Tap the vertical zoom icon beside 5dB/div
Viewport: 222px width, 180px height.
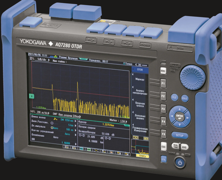click(32, 58)
